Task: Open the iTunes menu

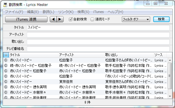Action: click(x=98, y=12)
